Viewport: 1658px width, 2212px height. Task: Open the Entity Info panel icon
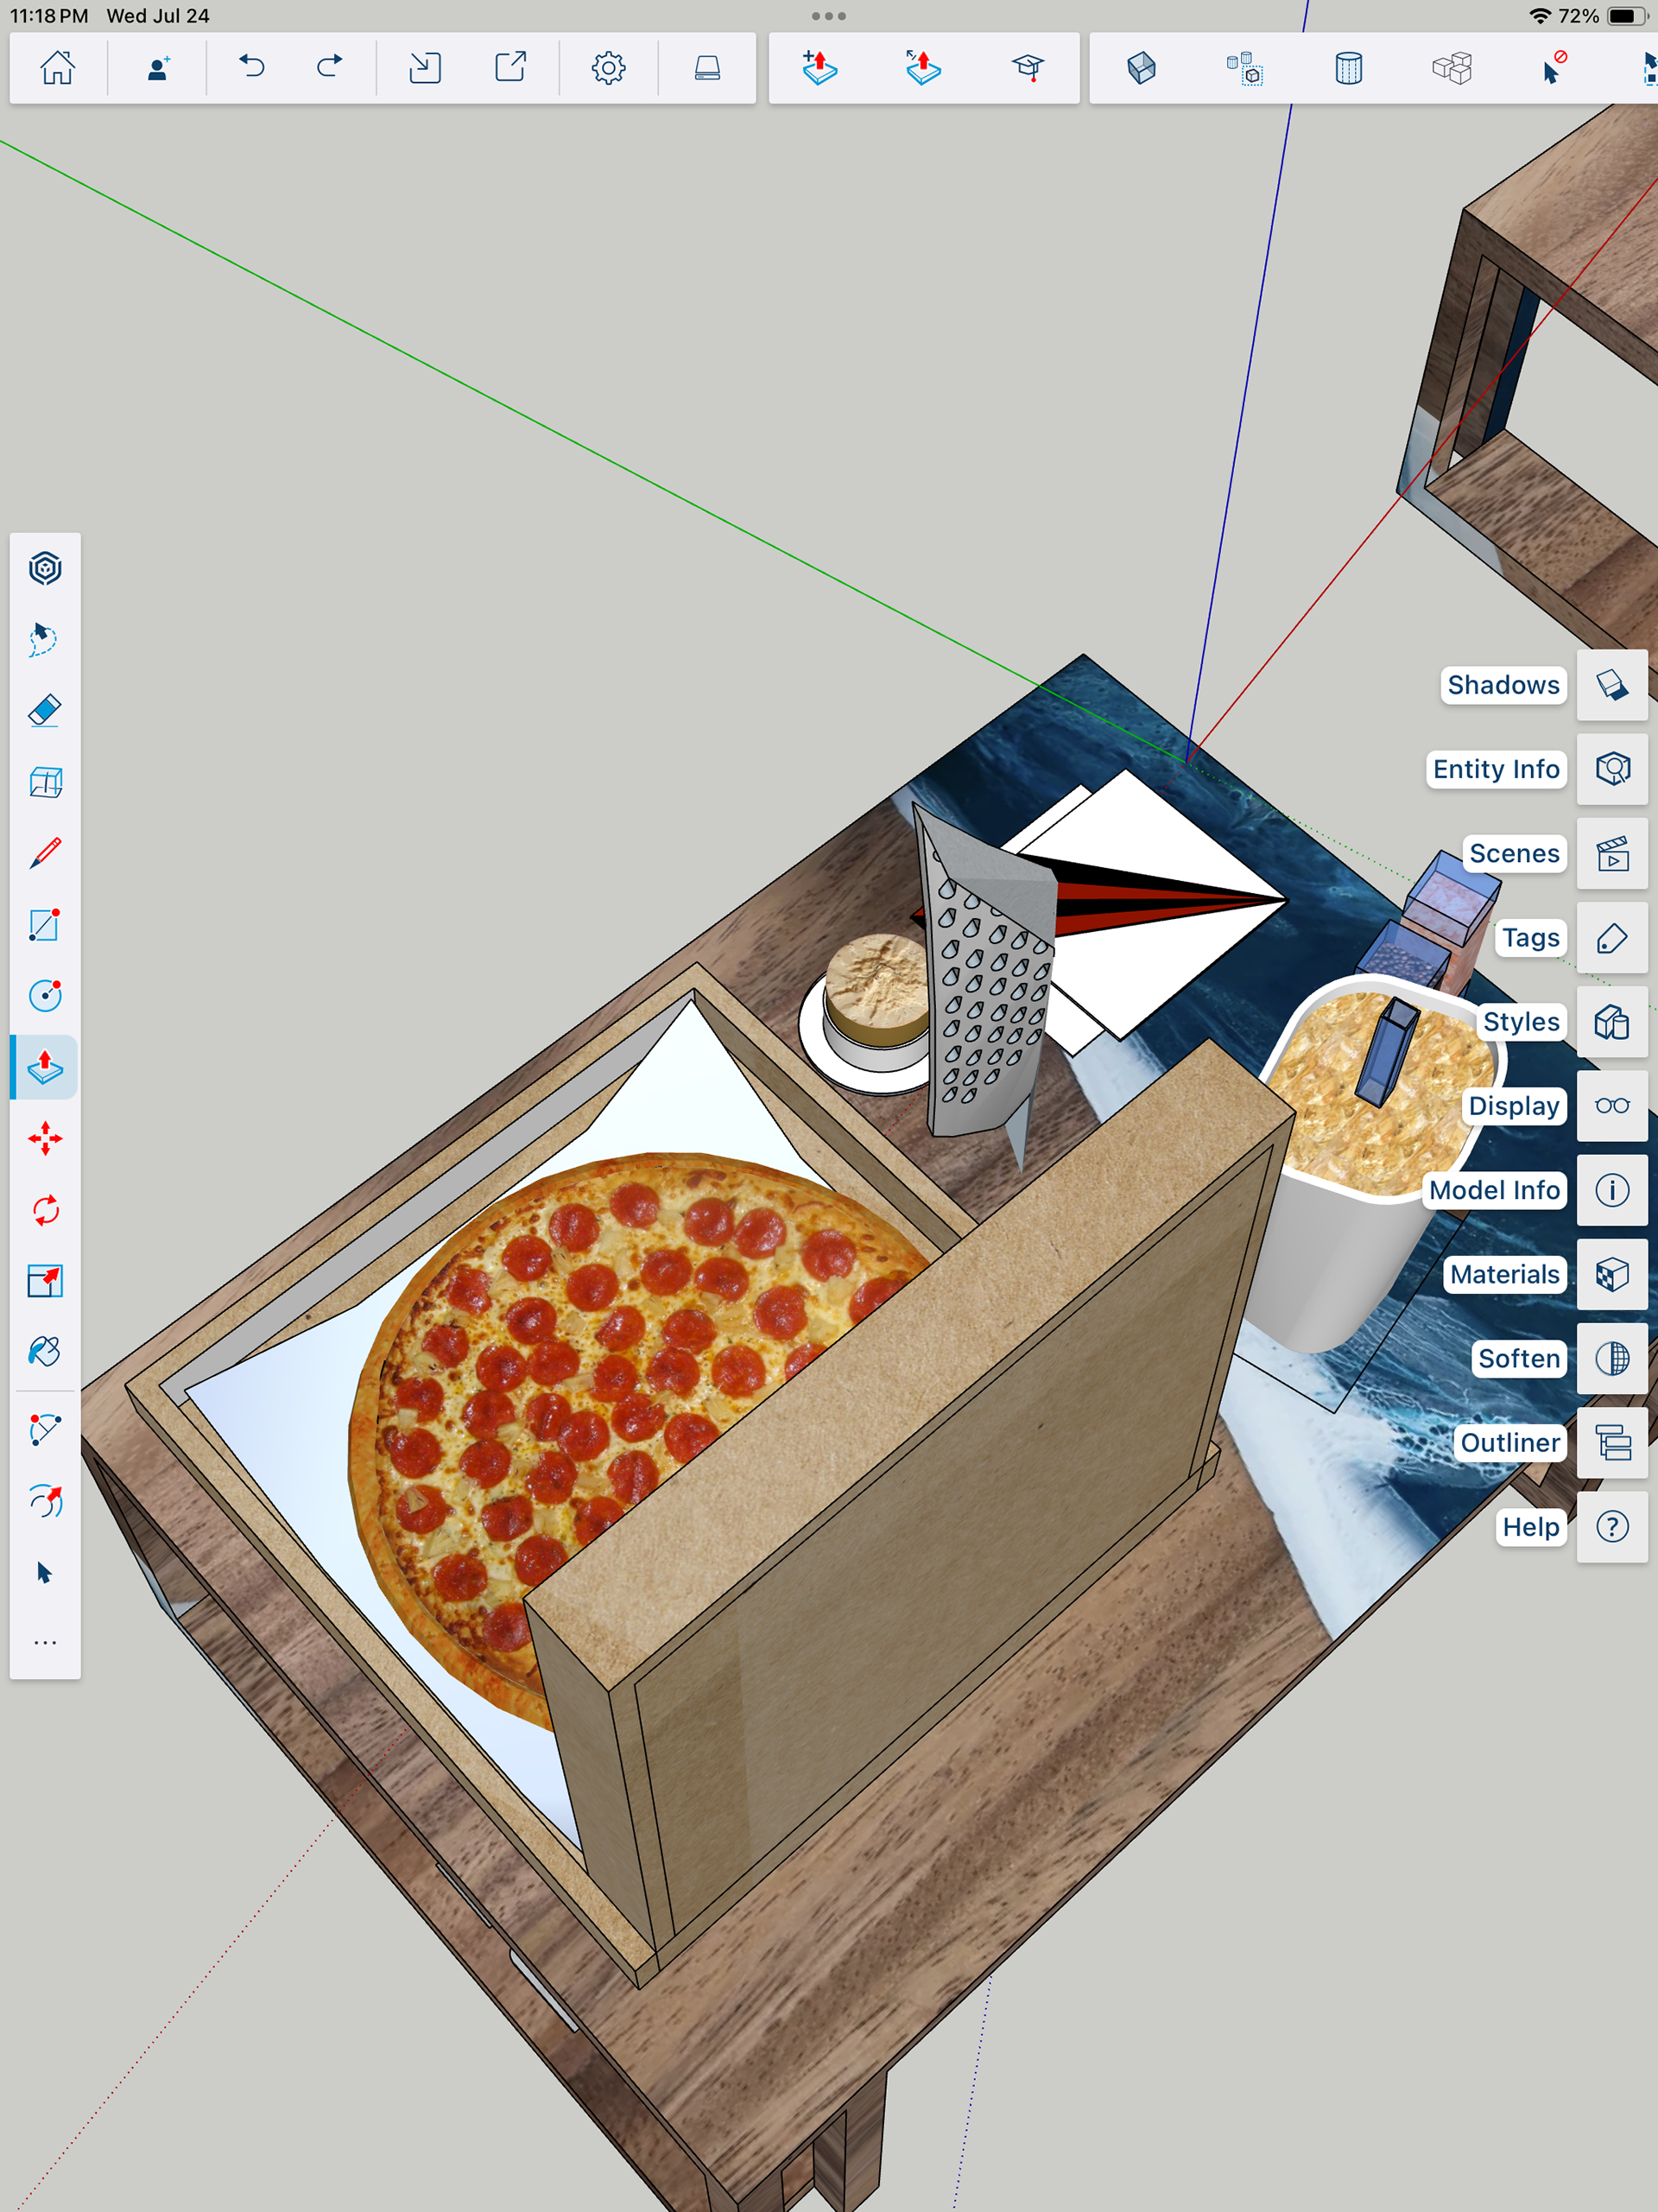click(x=1612, y=769)
